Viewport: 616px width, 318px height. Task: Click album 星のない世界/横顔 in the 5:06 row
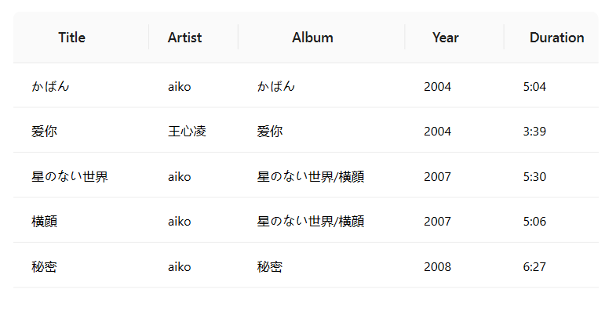[311, 221]
